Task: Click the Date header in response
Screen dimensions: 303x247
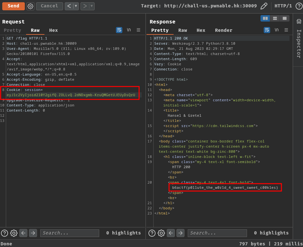Action: [194, 49]
